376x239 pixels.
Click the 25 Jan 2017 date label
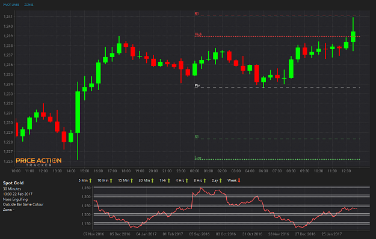[x=331, y=234]
